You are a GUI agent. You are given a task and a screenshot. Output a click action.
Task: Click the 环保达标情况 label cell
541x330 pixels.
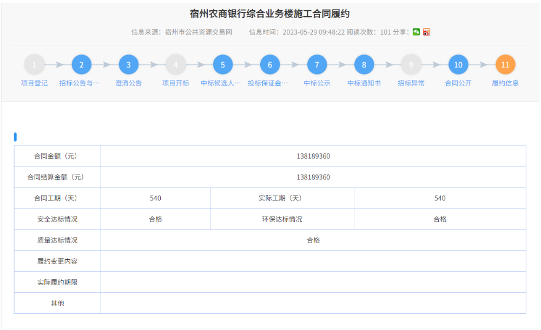tap(282, 219)
